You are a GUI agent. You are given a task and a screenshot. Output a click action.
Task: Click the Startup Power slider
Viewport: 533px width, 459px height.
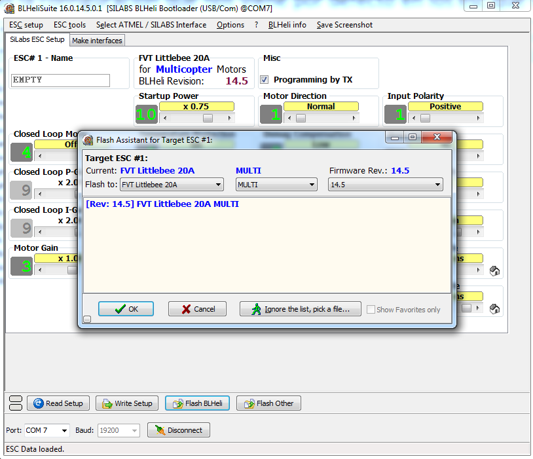207,119
